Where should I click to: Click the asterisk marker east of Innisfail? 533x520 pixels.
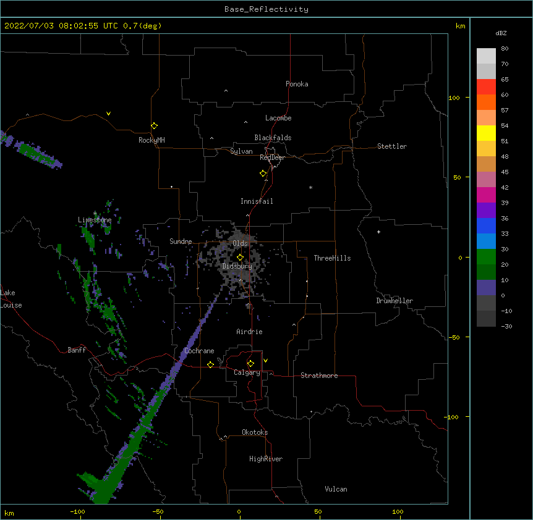point(310,187)
